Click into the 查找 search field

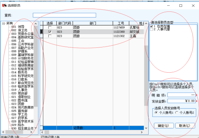pyautogui.click(x=64, y=15)
